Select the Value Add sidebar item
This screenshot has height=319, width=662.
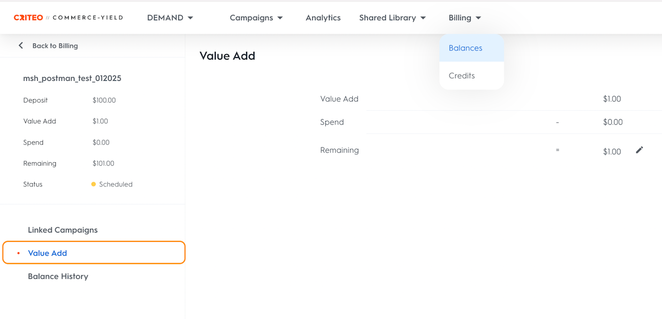[x=48, y=253]
